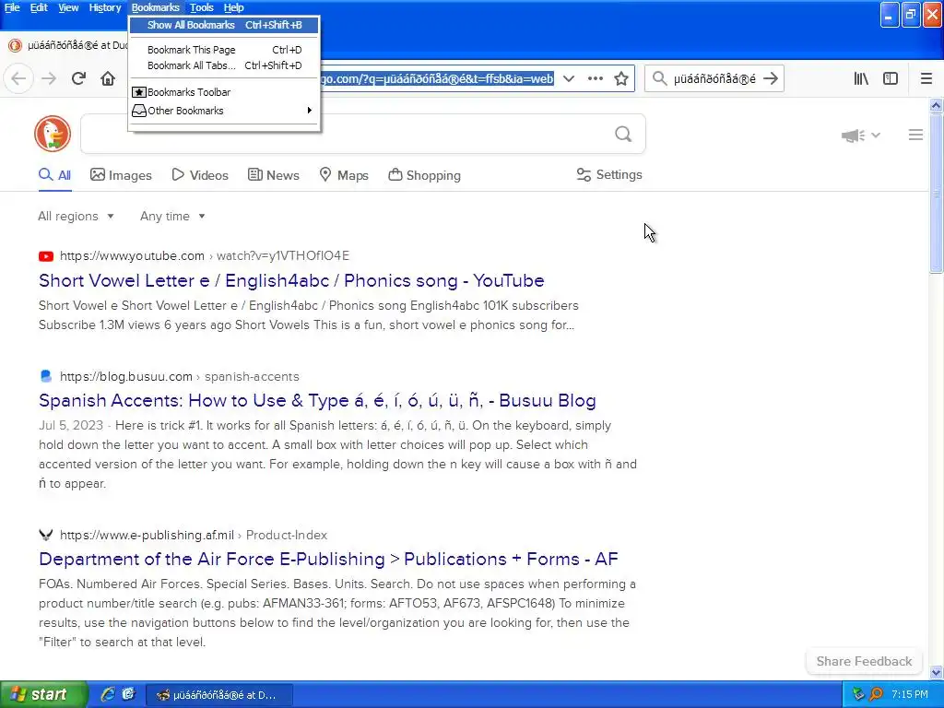
Task: Click the page scrollbar up arrow
Action: [x=936, y=105]
